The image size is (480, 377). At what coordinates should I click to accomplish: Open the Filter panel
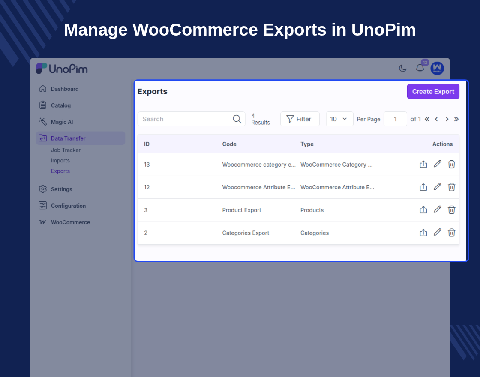point(300,119)
